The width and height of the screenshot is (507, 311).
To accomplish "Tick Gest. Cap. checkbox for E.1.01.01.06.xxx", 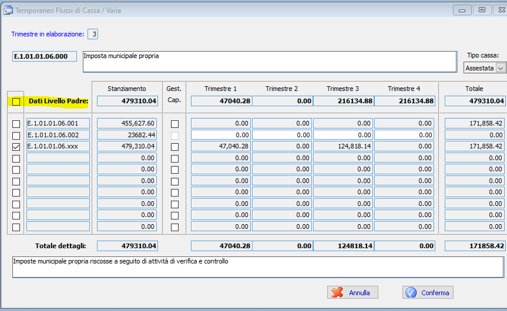I will tap(174, 146).
